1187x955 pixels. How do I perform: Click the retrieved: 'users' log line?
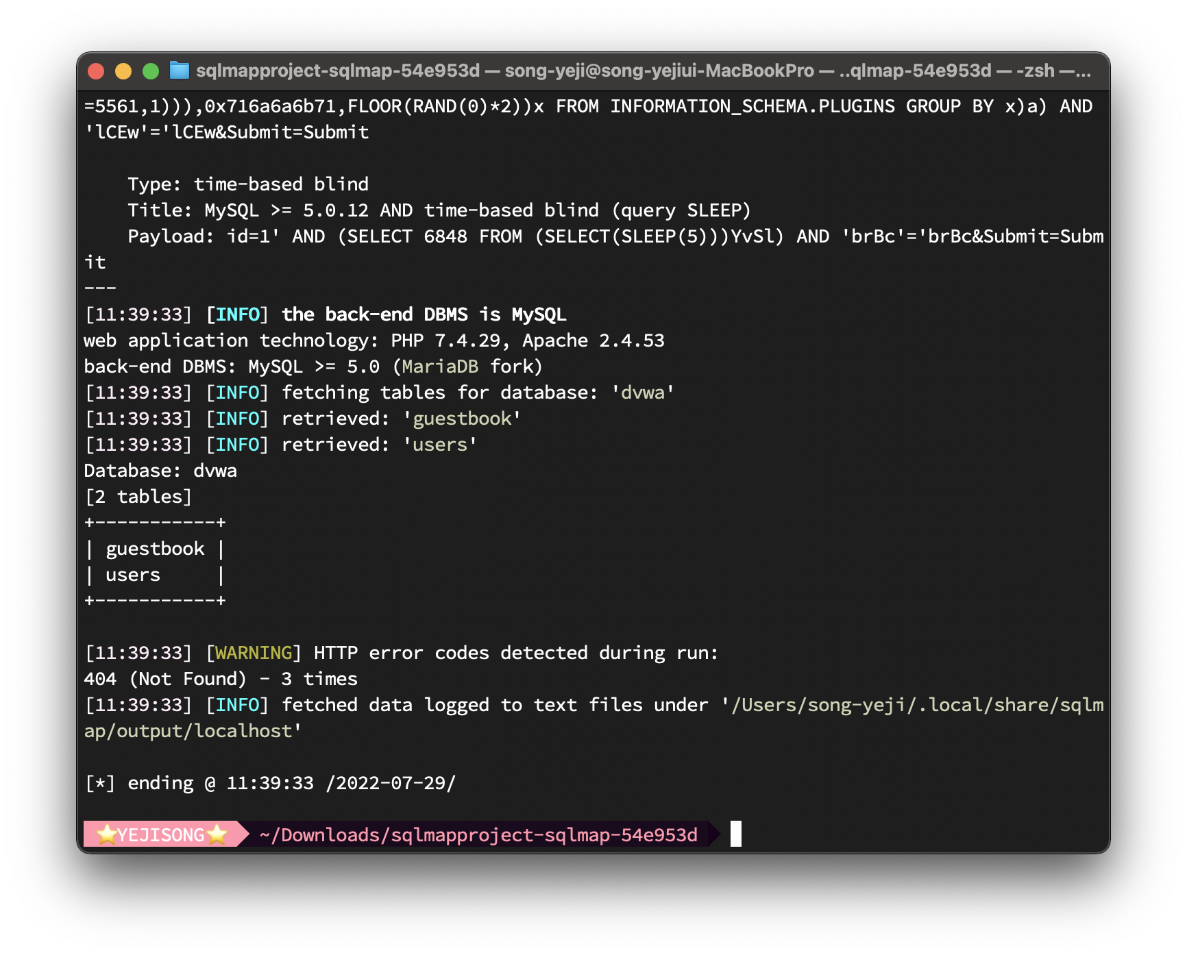281,445
